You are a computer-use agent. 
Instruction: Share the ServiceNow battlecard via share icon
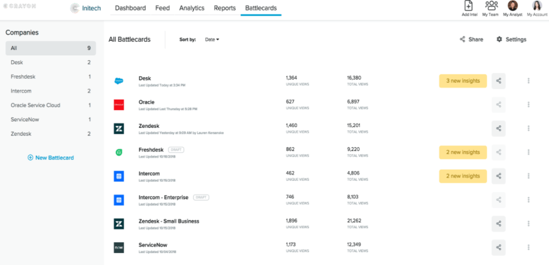[498, 247]
